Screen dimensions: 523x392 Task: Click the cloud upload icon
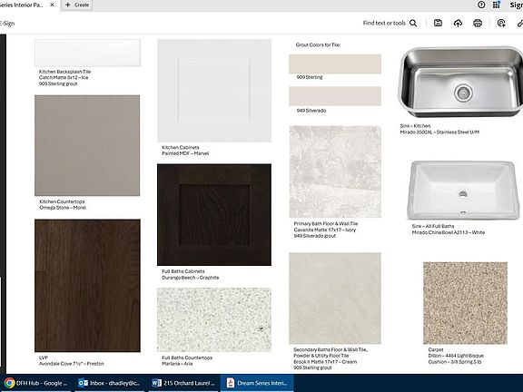[458, 23]
